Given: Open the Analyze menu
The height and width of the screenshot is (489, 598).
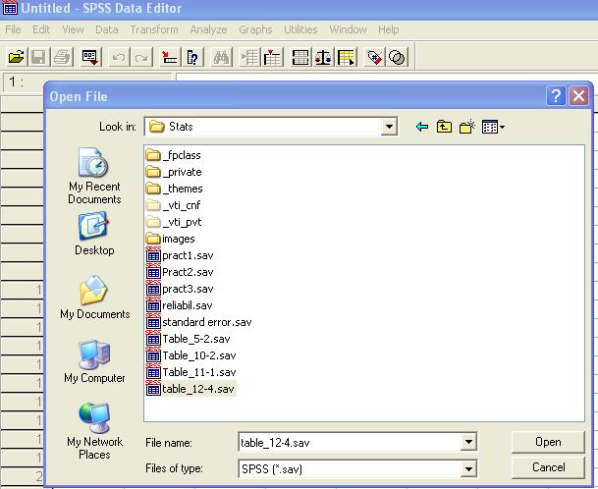Looking at the screenshot, I should pyautogui.click(x=208, y=29).
